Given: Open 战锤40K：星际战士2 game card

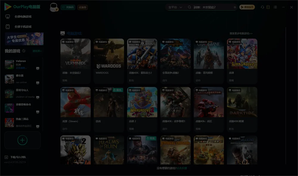Looking at the screenshot, I should (x=142, y=61).
